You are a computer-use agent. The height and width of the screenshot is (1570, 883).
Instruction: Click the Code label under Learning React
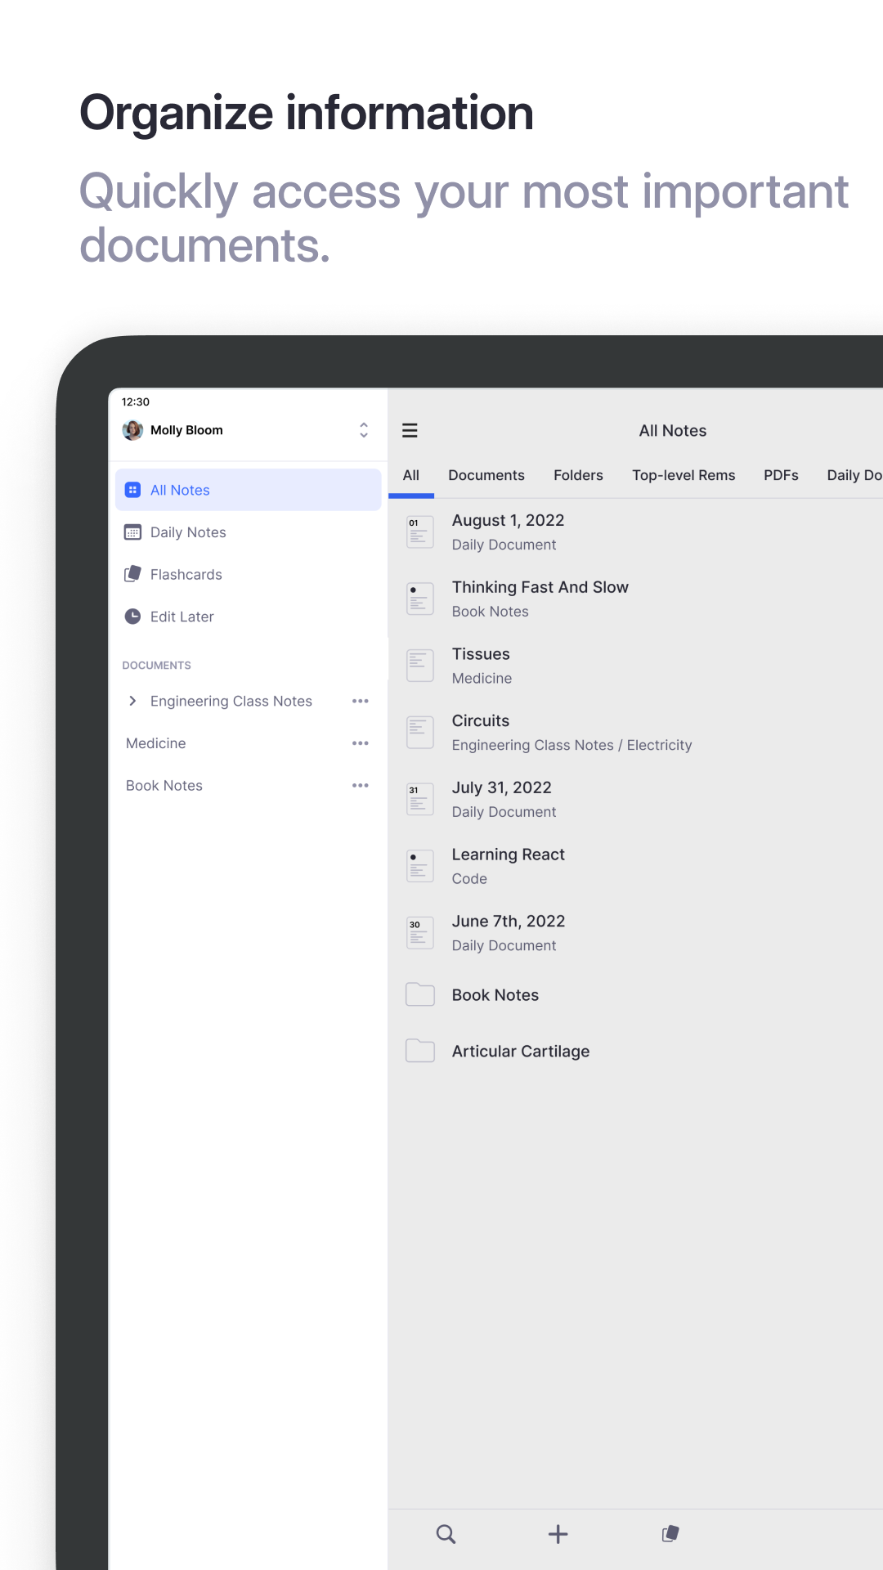469,878
